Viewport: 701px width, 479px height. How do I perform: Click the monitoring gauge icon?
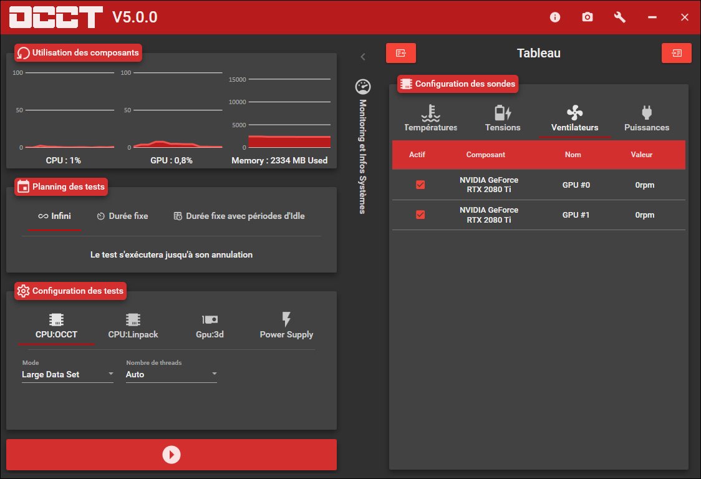(x=363, y=87)
